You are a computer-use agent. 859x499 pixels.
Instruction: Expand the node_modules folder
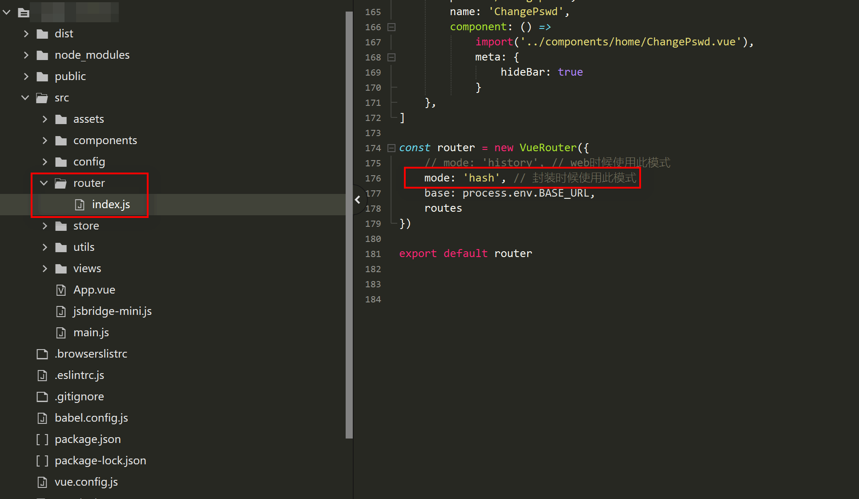26,55
